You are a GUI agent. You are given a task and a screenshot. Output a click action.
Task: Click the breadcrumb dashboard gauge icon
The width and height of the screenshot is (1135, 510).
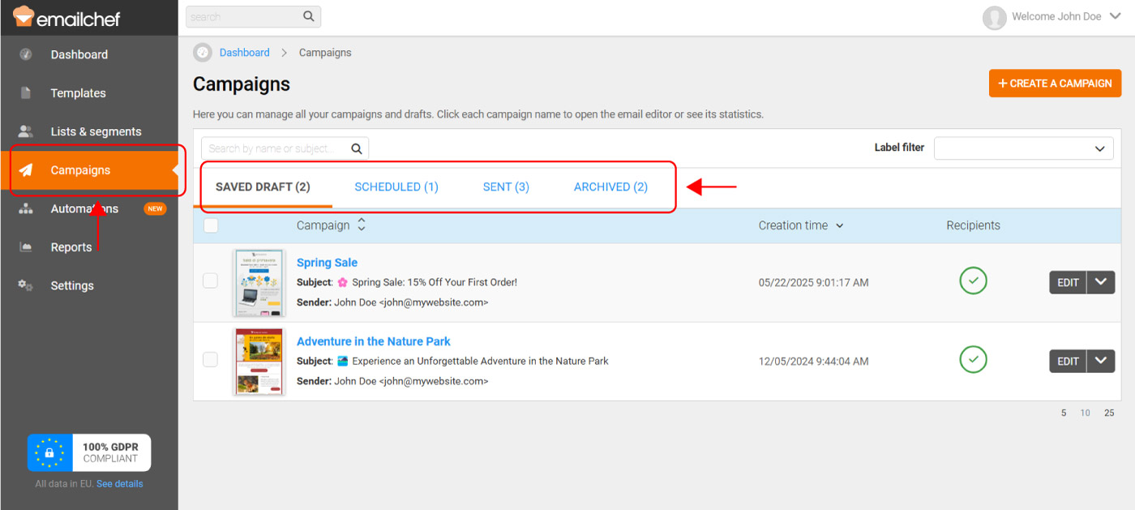pos(203,53)
